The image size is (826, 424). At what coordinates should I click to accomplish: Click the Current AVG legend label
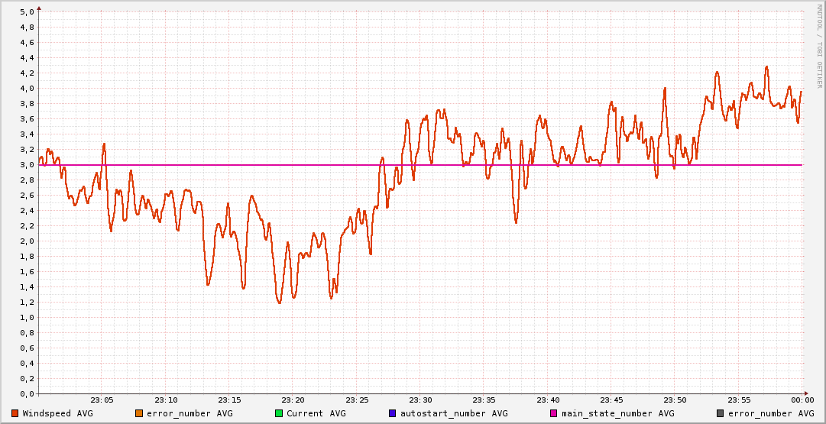tap(316, 413)
